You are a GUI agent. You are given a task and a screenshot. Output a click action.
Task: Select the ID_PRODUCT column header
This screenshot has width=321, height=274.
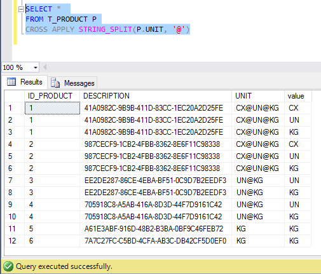coord(52,96)
